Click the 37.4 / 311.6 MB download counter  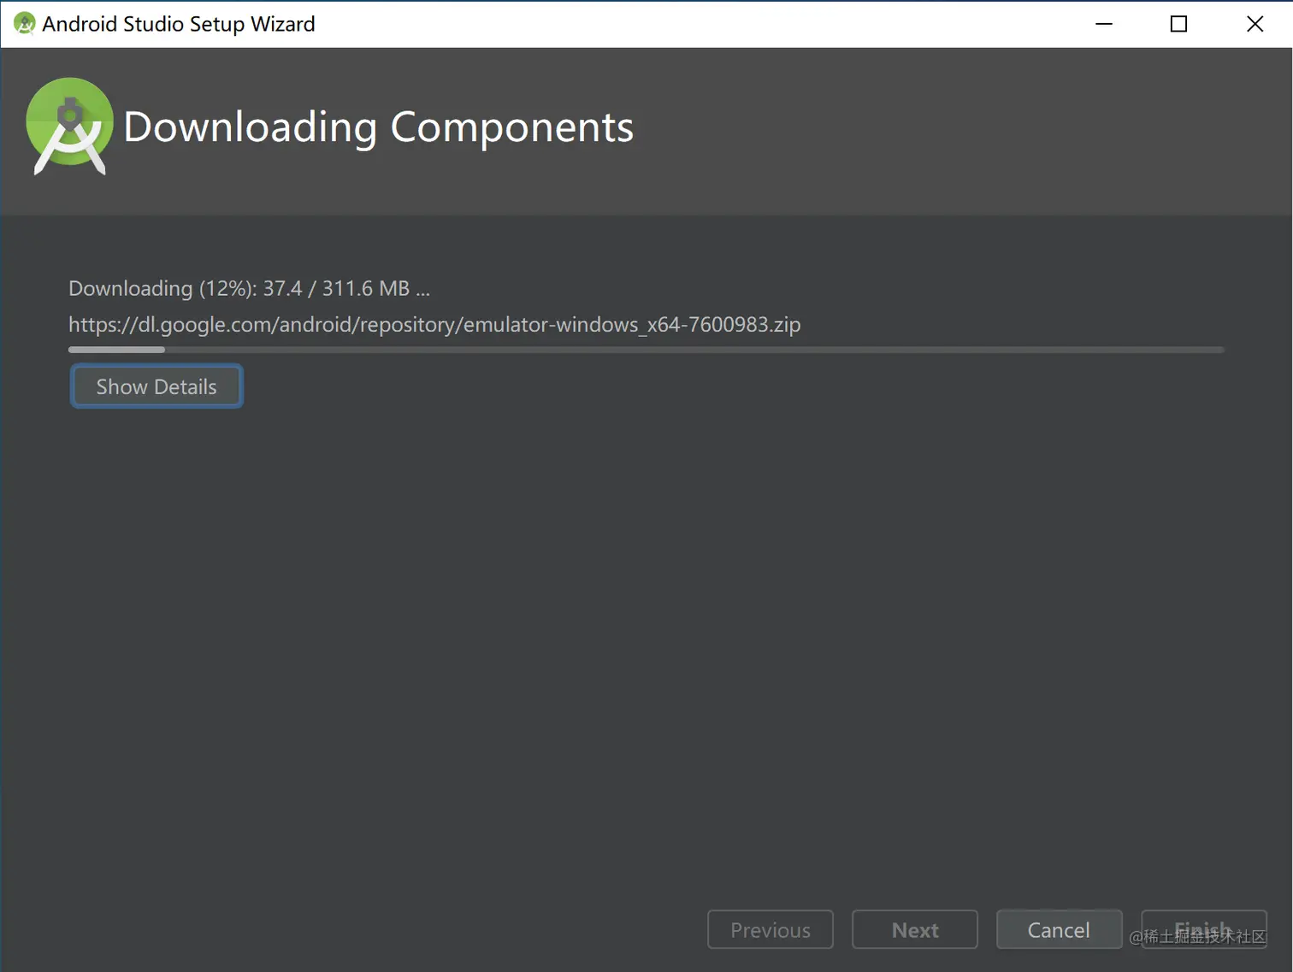336,288
